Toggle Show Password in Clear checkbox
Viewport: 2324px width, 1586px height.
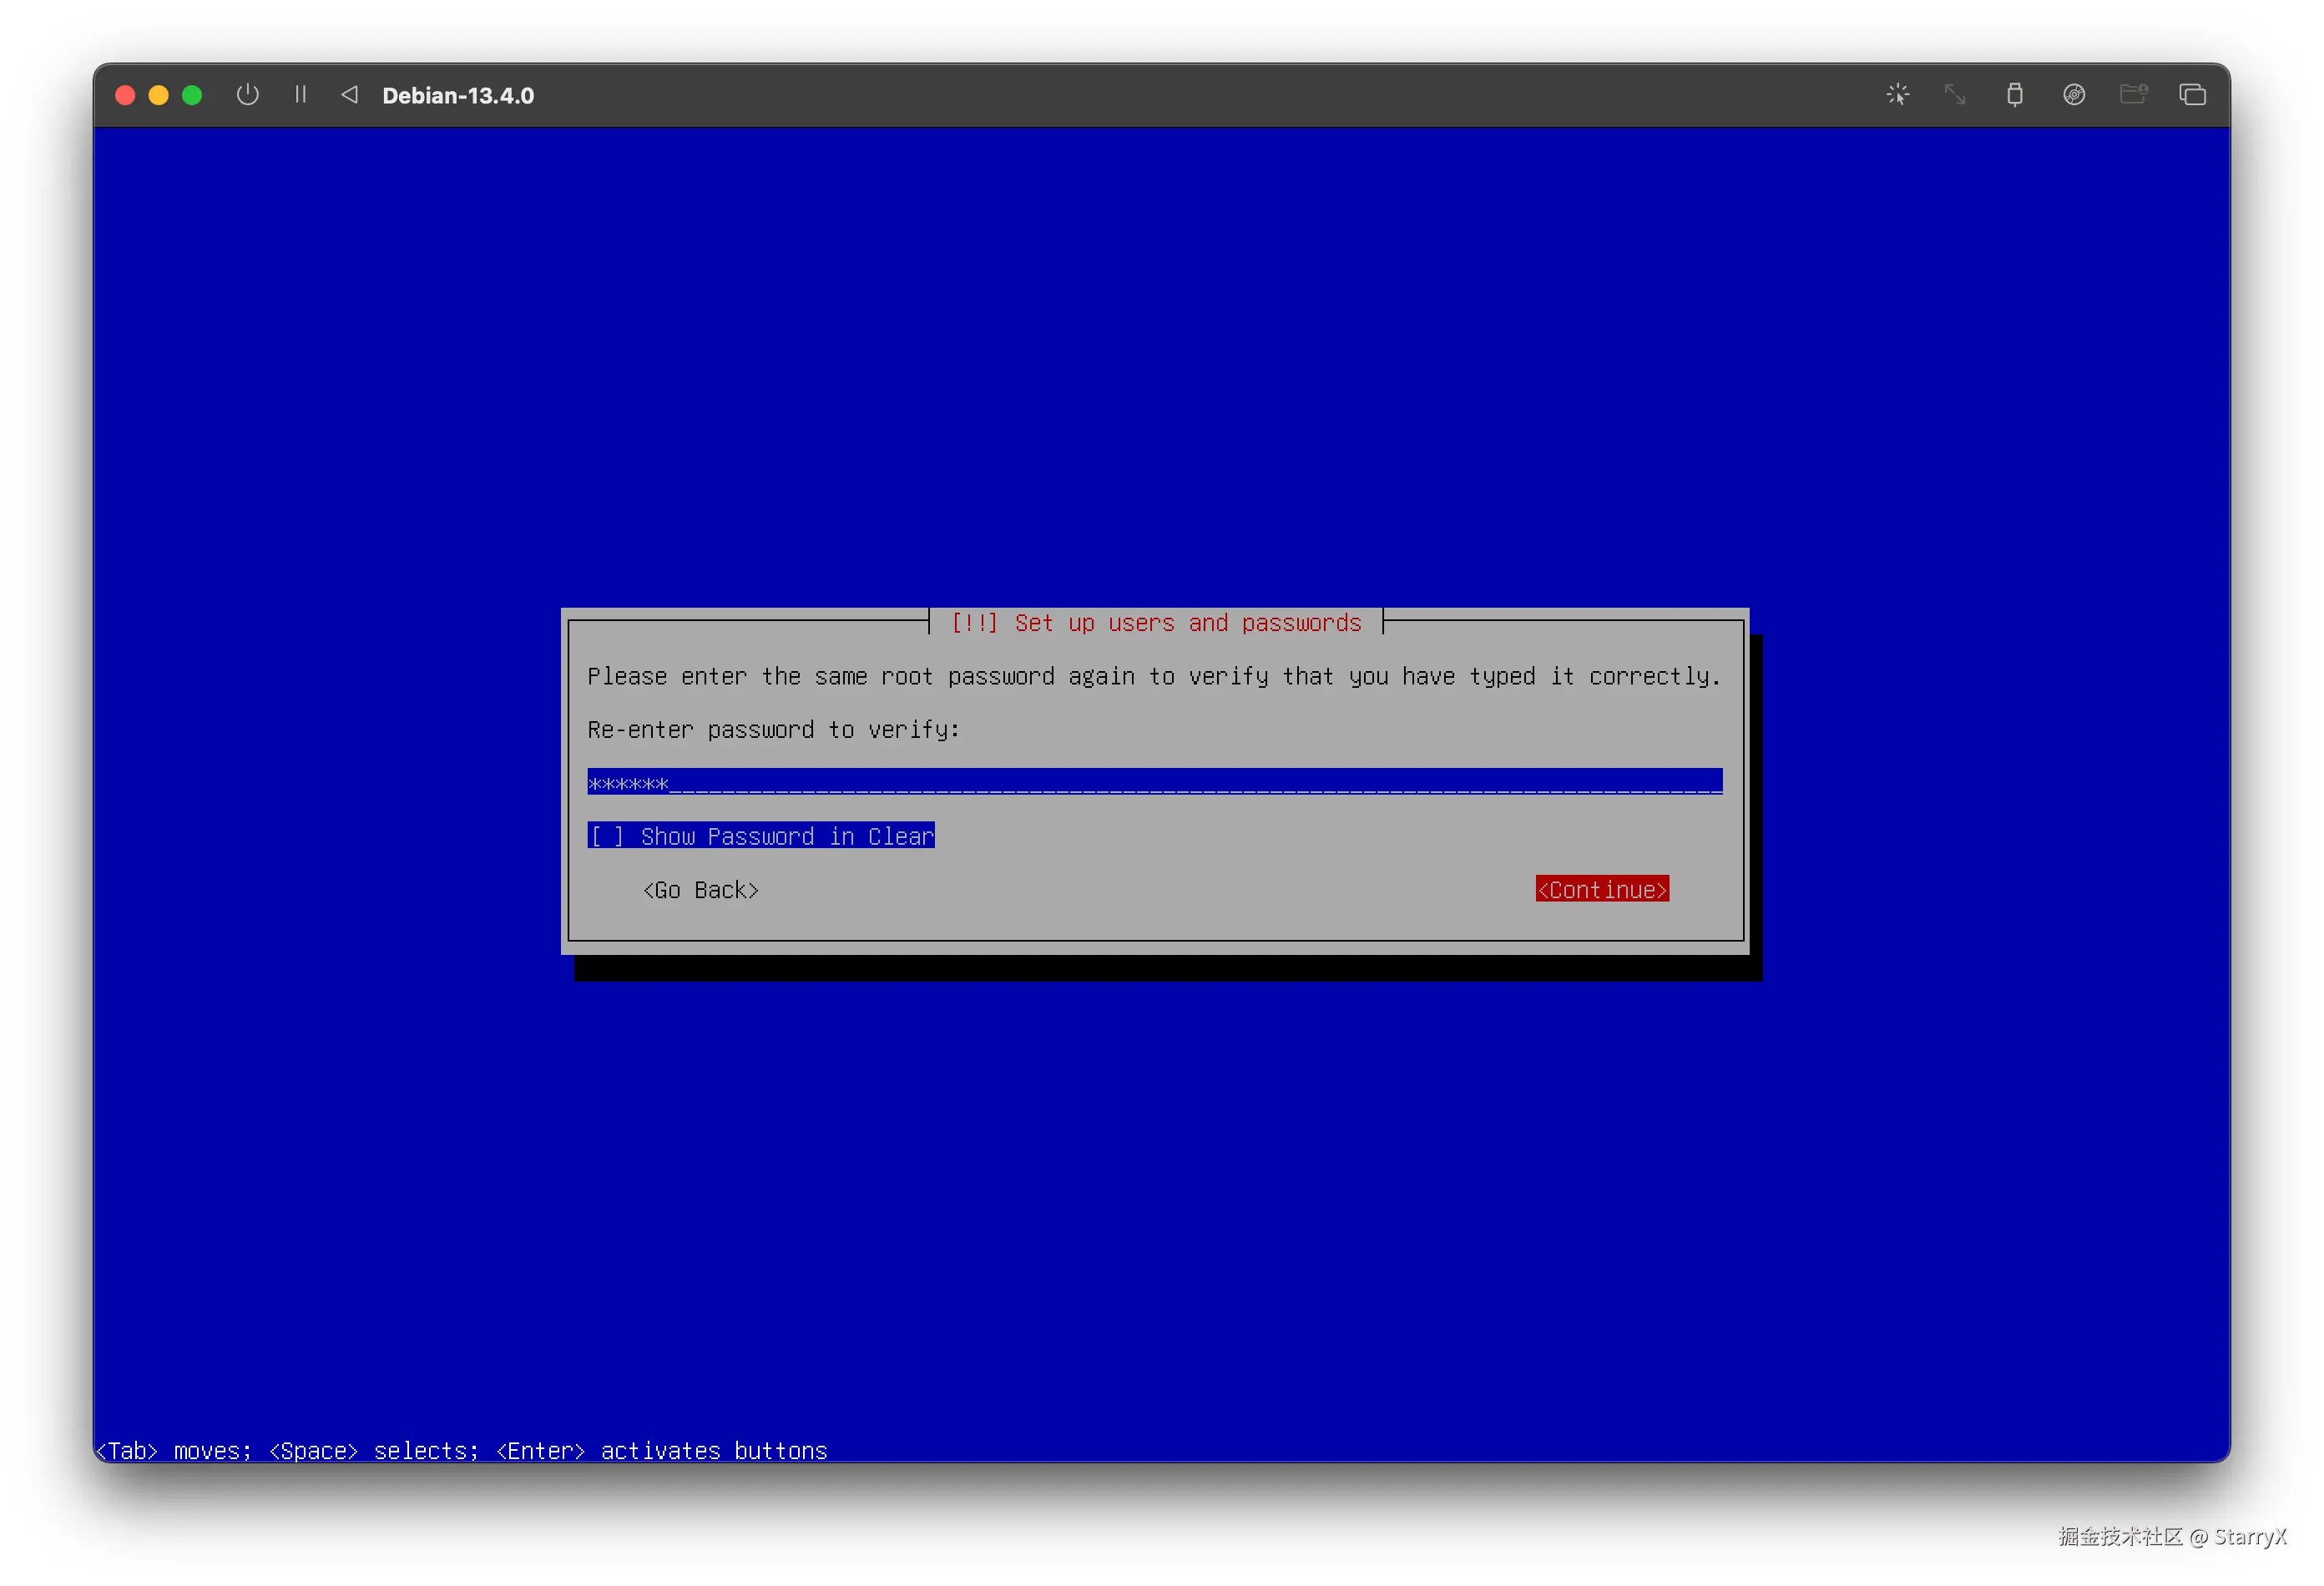761,836
